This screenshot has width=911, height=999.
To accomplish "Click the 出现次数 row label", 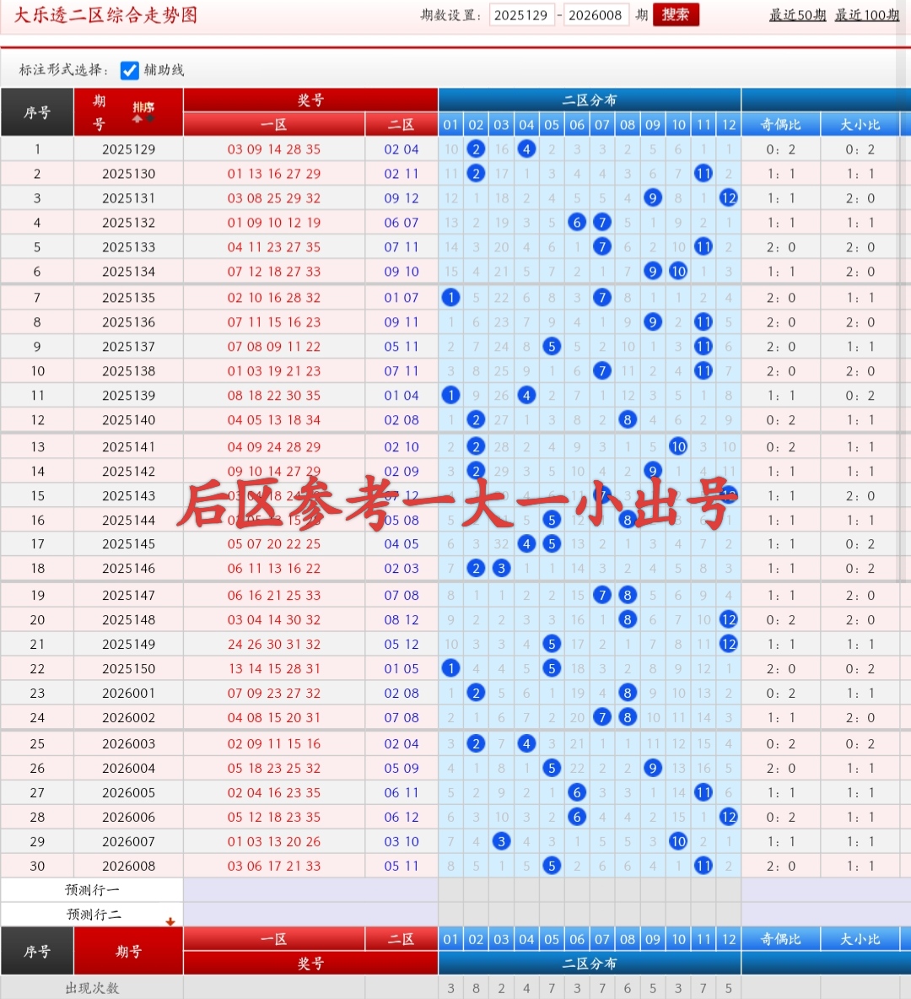I will tap(91, 987).
